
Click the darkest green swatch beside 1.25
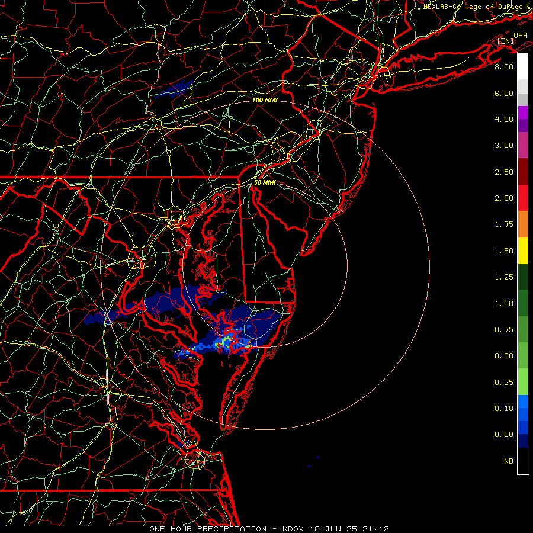523,277
